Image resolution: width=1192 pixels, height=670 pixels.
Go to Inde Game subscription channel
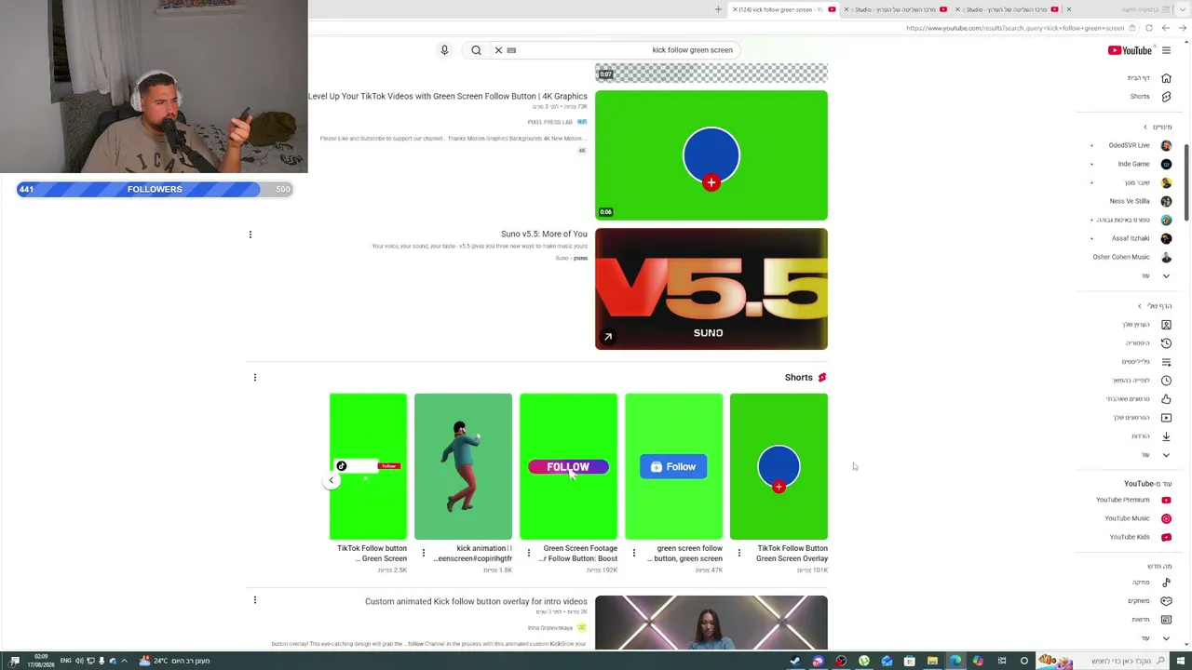click(1145, 164)
